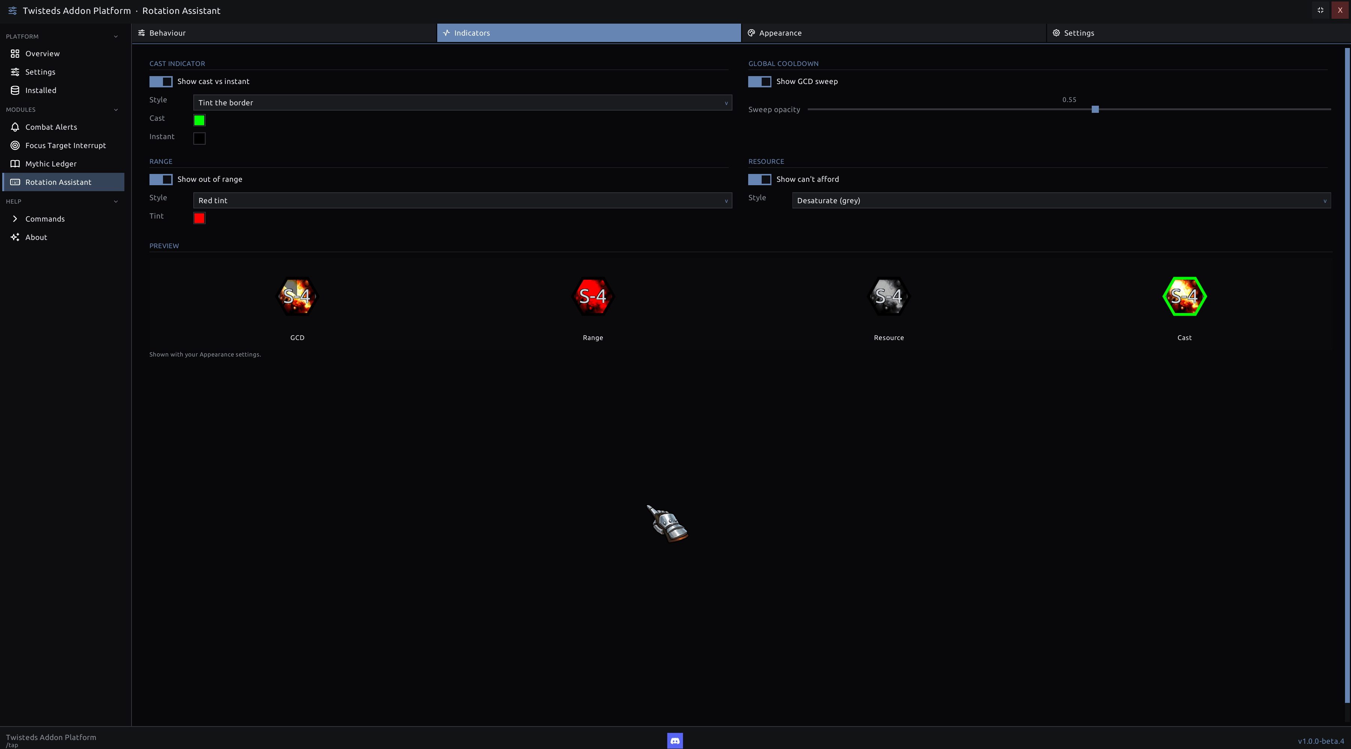Collapse the PLATFORM sidebar section
The image size is (1351, 749).
(62, 36)
